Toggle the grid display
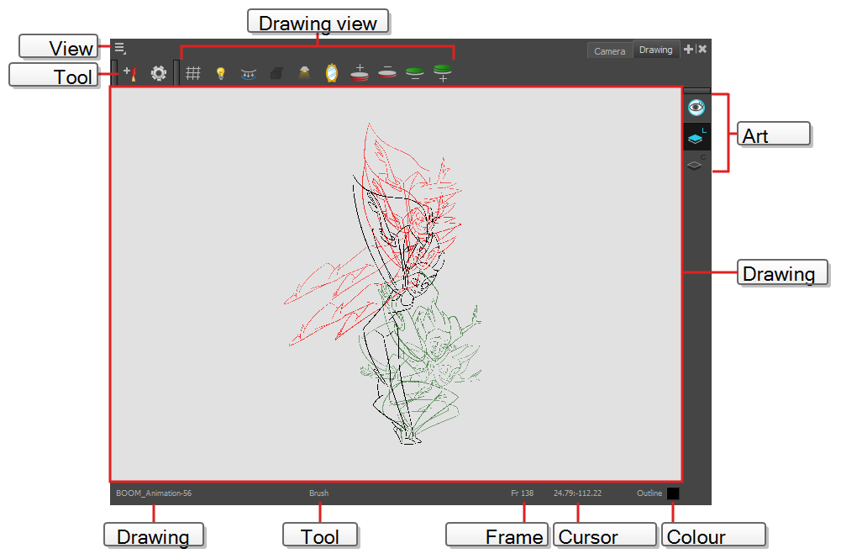Viewport: 841px width, 559px height. point(192,74)
